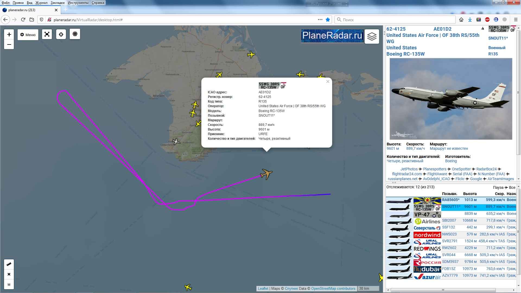Screen dimensions: 521x293
Task: Focus the Поиск search field
Action: [395, 20]
